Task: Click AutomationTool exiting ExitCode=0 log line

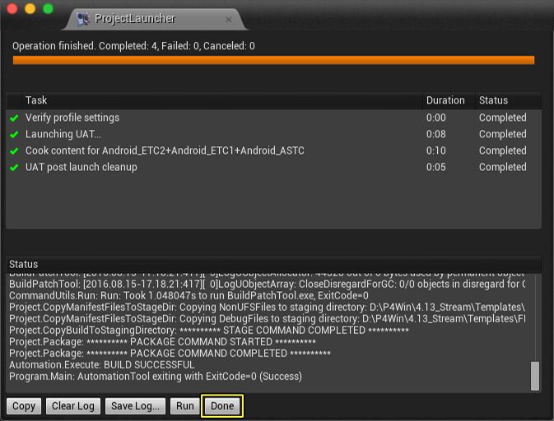Action: pyautogui.click(x=156, y=377)
